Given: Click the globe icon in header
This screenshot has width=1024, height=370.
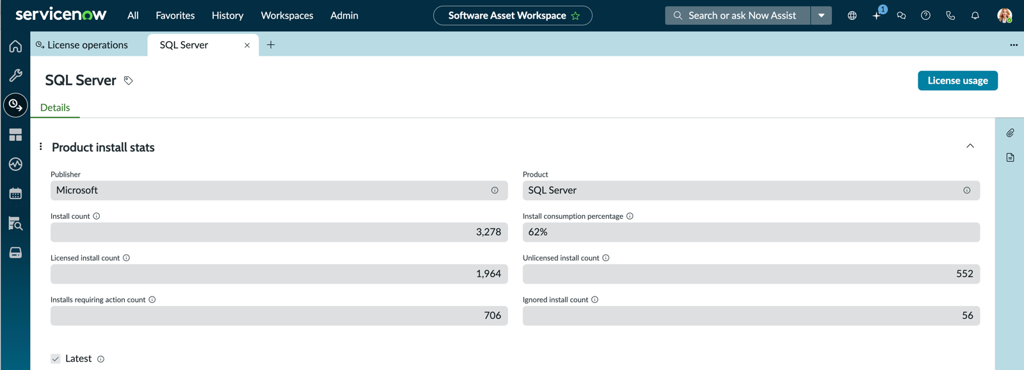Looking at the screenshot, I should click(x=852, y=15).
